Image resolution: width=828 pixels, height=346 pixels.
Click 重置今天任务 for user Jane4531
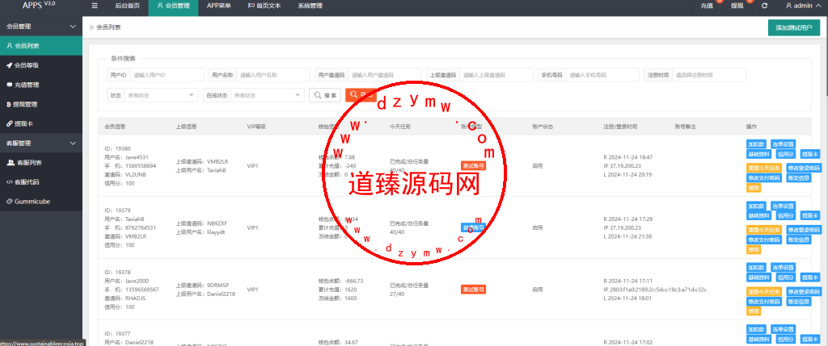click(763, 168)
